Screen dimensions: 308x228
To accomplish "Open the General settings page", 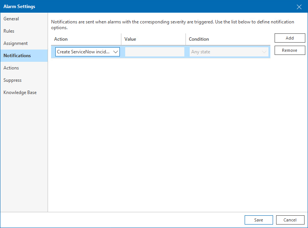I will [24, 19].
